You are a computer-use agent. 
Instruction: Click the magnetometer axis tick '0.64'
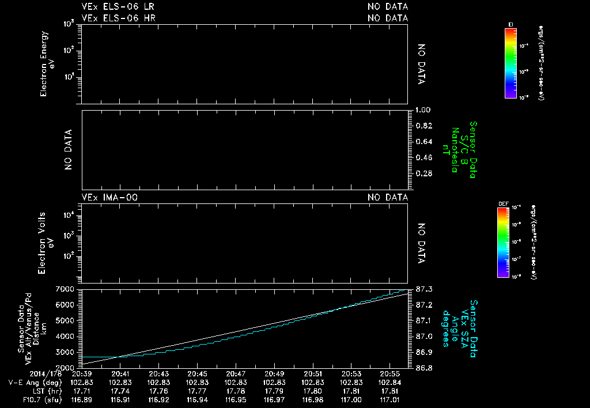click(x=424, y=142)
